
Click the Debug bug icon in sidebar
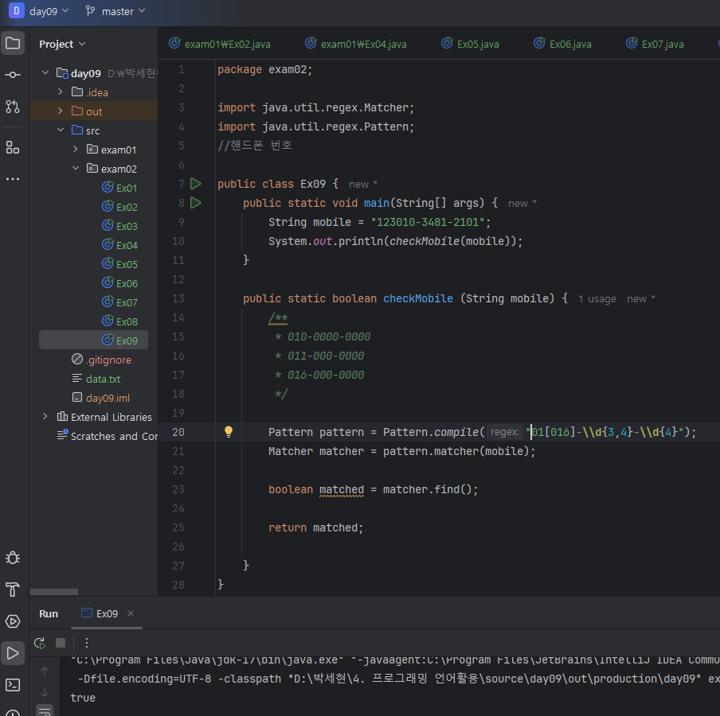pos(13,558)
